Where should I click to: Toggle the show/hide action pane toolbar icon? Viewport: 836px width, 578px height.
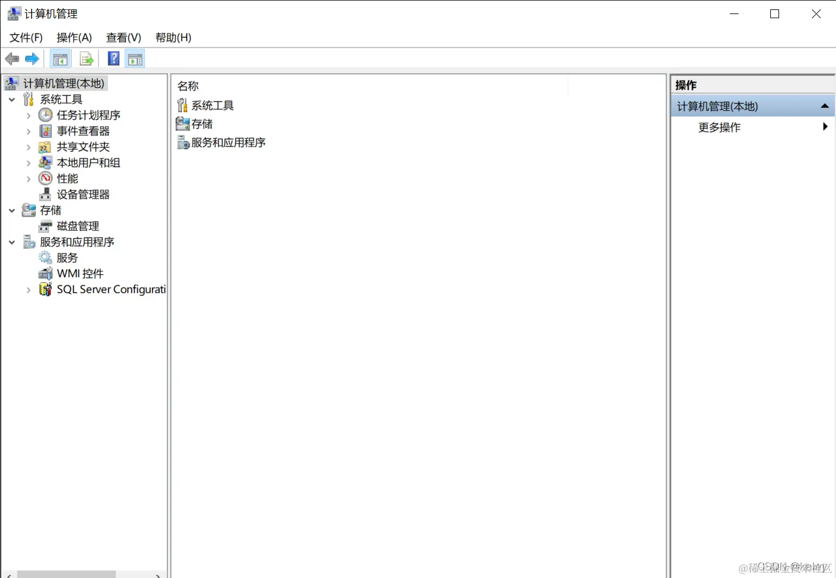[136, 59]
